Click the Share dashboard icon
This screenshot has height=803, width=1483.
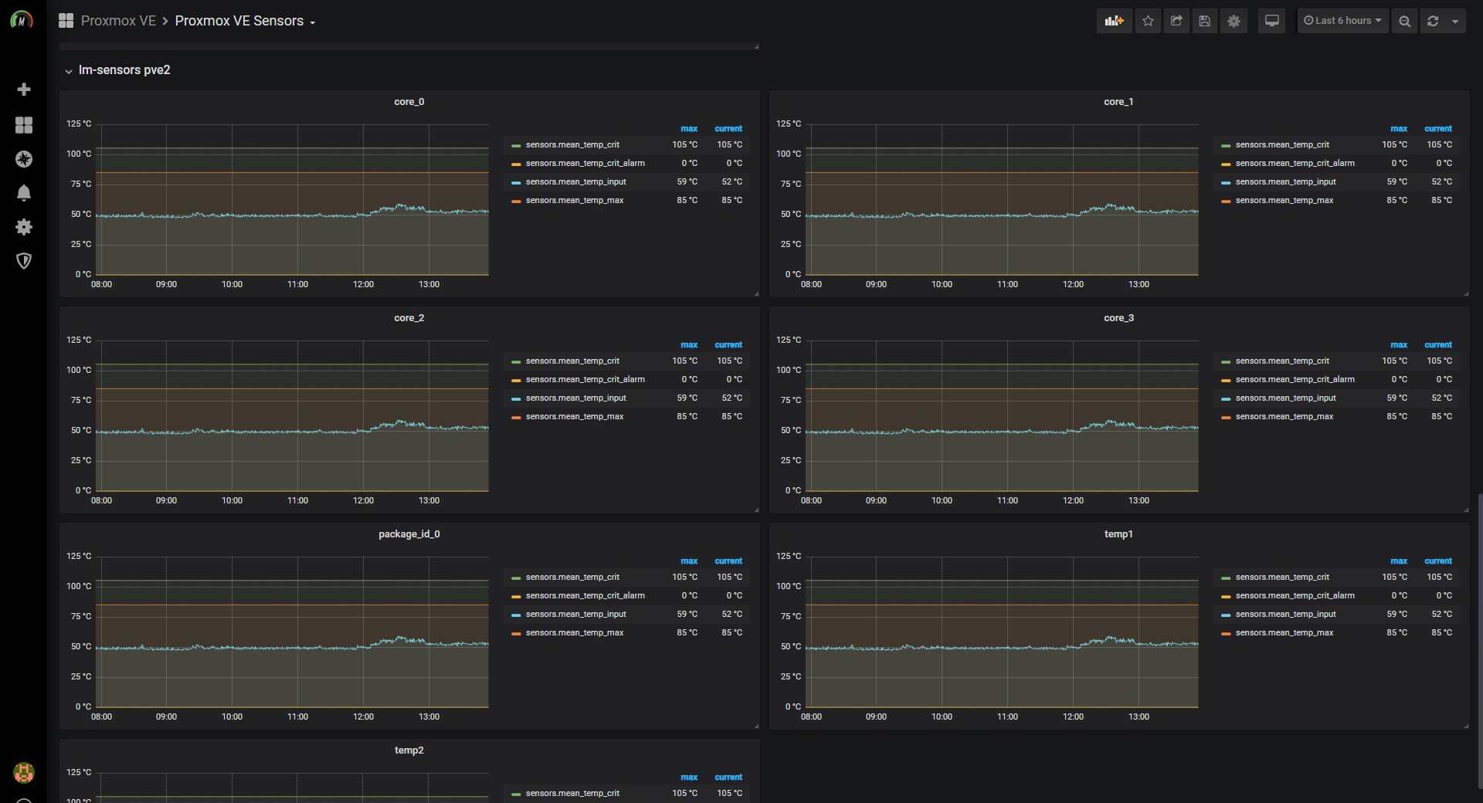[x=1176, y=21]
